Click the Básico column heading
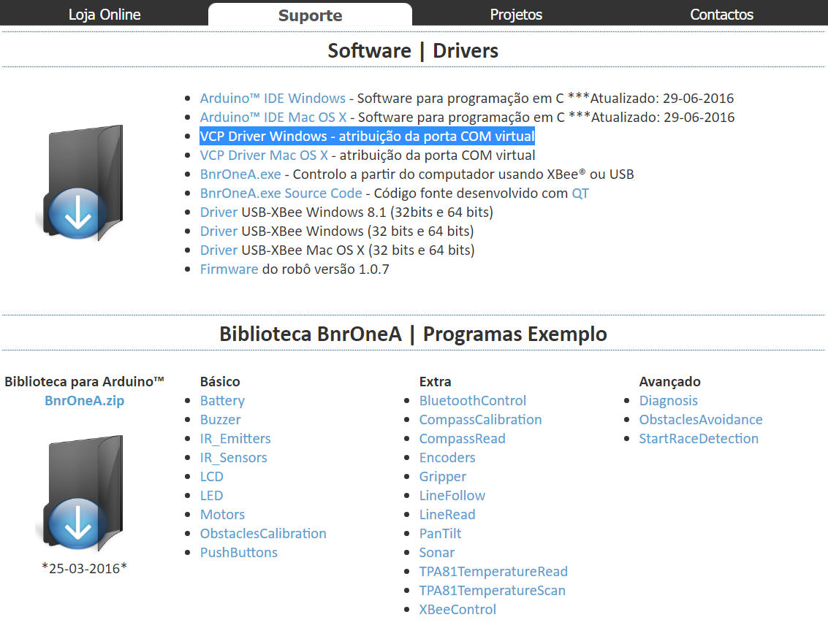The image size is (828, 628). tap(220, 382)
